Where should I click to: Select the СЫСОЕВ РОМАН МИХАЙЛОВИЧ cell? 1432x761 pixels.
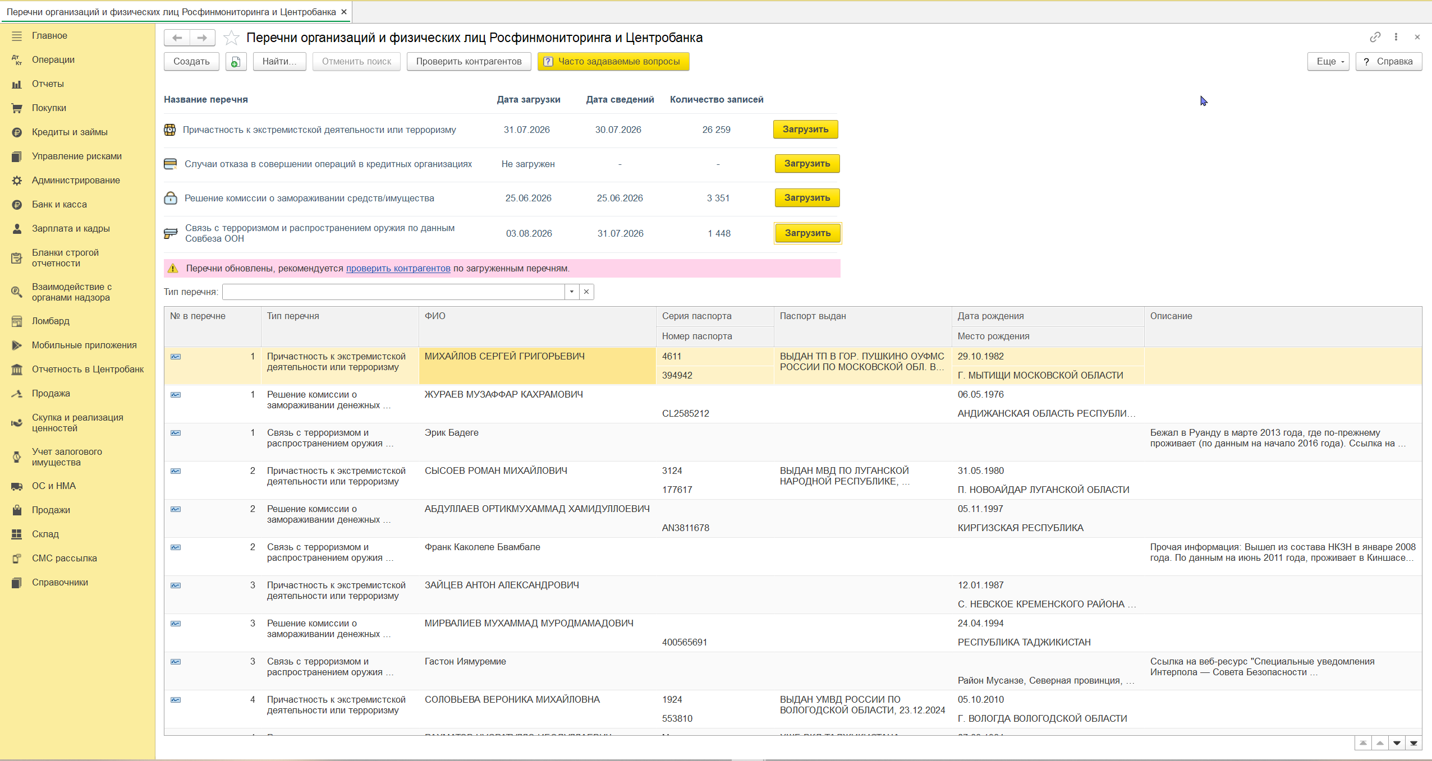coord(537,481)
